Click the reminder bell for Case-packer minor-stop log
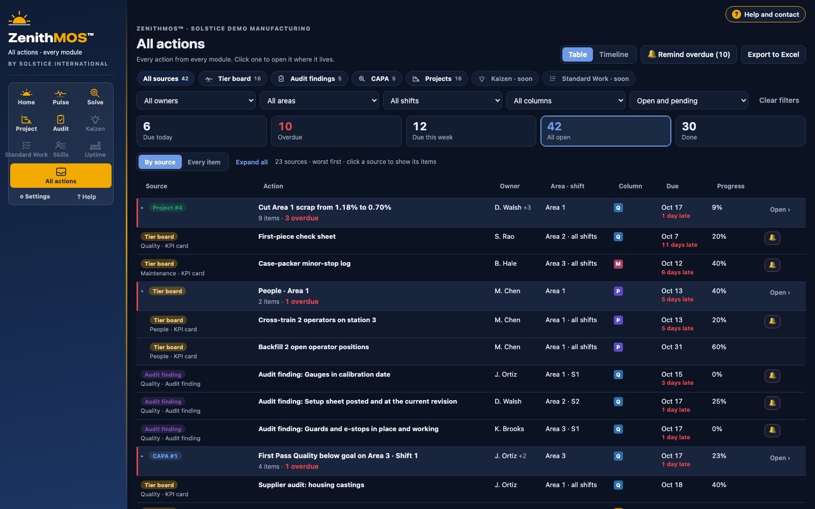The width and height of the screenshot is (815, 509). tap(772, 265)
